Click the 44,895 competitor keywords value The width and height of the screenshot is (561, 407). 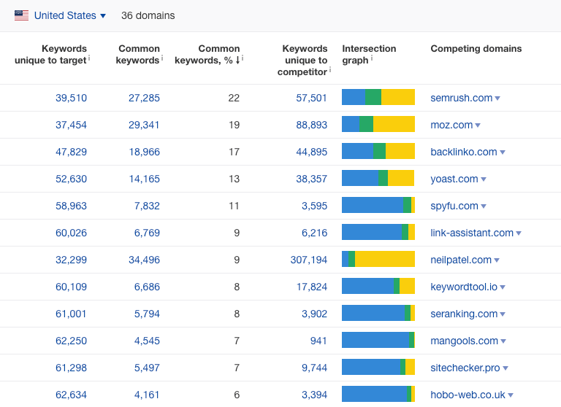312,152
